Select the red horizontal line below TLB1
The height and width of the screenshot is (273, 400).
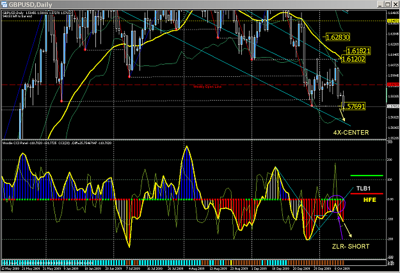tap(367, 194)
